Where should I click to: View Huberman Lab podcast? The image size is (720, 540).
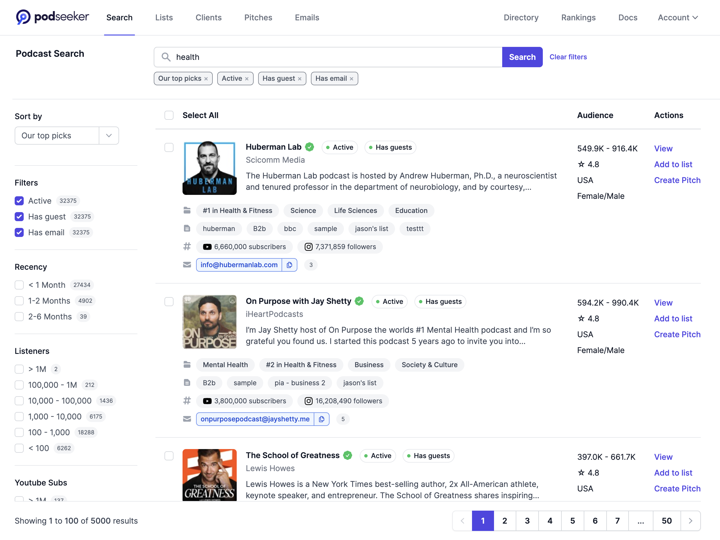point(663,149)
